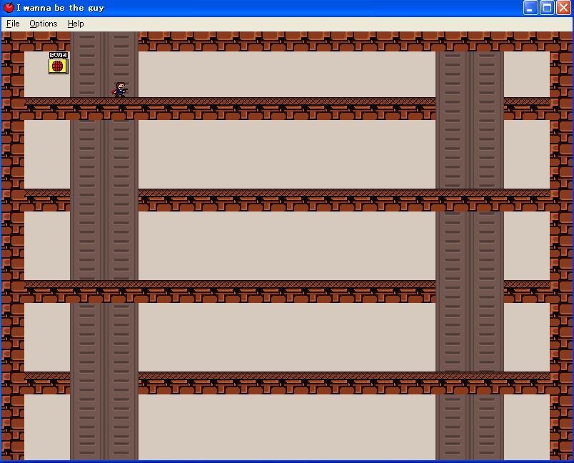Viewport: 574px width, 463px height.
Task: Close the I wanna be the guy window
Action: [x=563, y=8]
